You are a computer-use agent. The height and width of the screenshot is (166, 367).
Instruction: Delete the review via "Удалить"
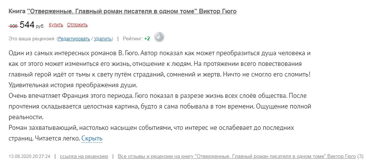(x=103, y=38)
